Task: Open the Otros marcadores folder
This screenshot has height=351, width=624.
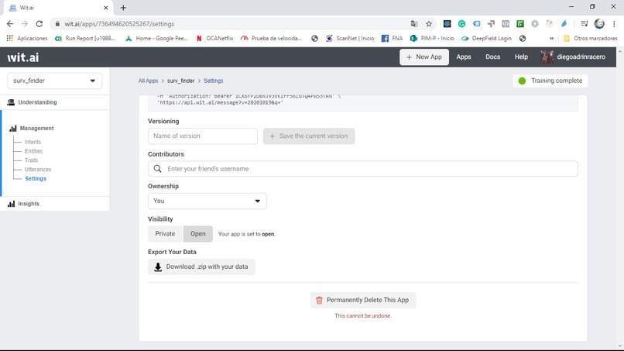Action: 591,38
